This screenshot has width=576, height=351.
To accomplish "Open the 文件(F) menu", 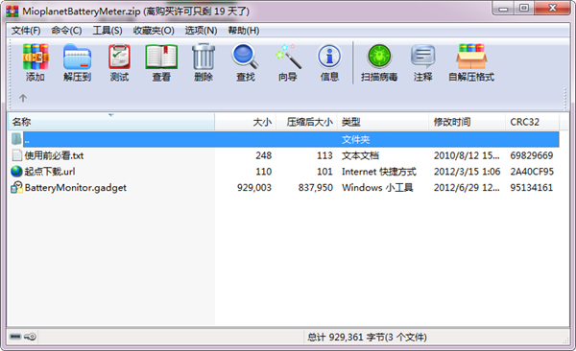I will 26,31.
